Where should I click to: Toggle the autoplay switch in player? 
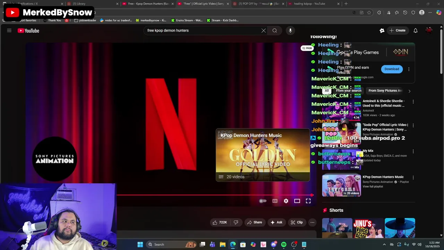263,201
